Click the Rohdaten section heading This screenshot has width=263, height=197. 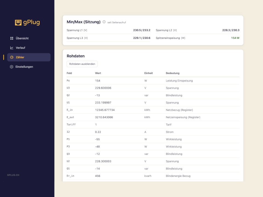pos(76,56)
